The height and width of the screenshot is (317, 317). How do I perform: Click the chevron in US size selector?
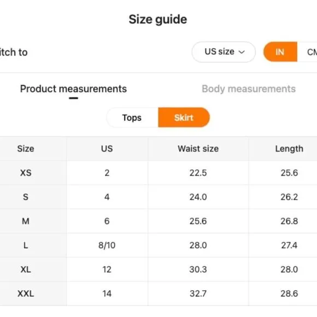[242, 52]
